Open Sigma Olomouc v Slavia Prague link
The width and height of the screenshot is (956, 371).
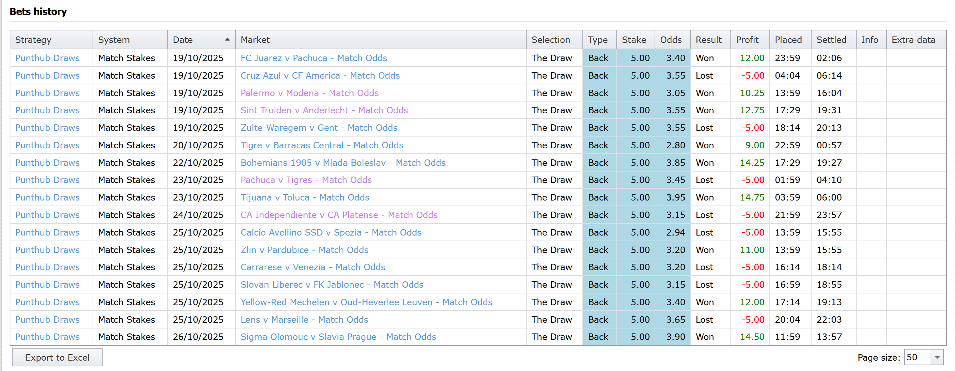(x=338, y=336)
